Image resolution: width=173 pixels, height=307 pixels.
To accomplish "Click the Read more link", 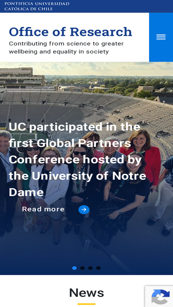I will click(43, 209).
